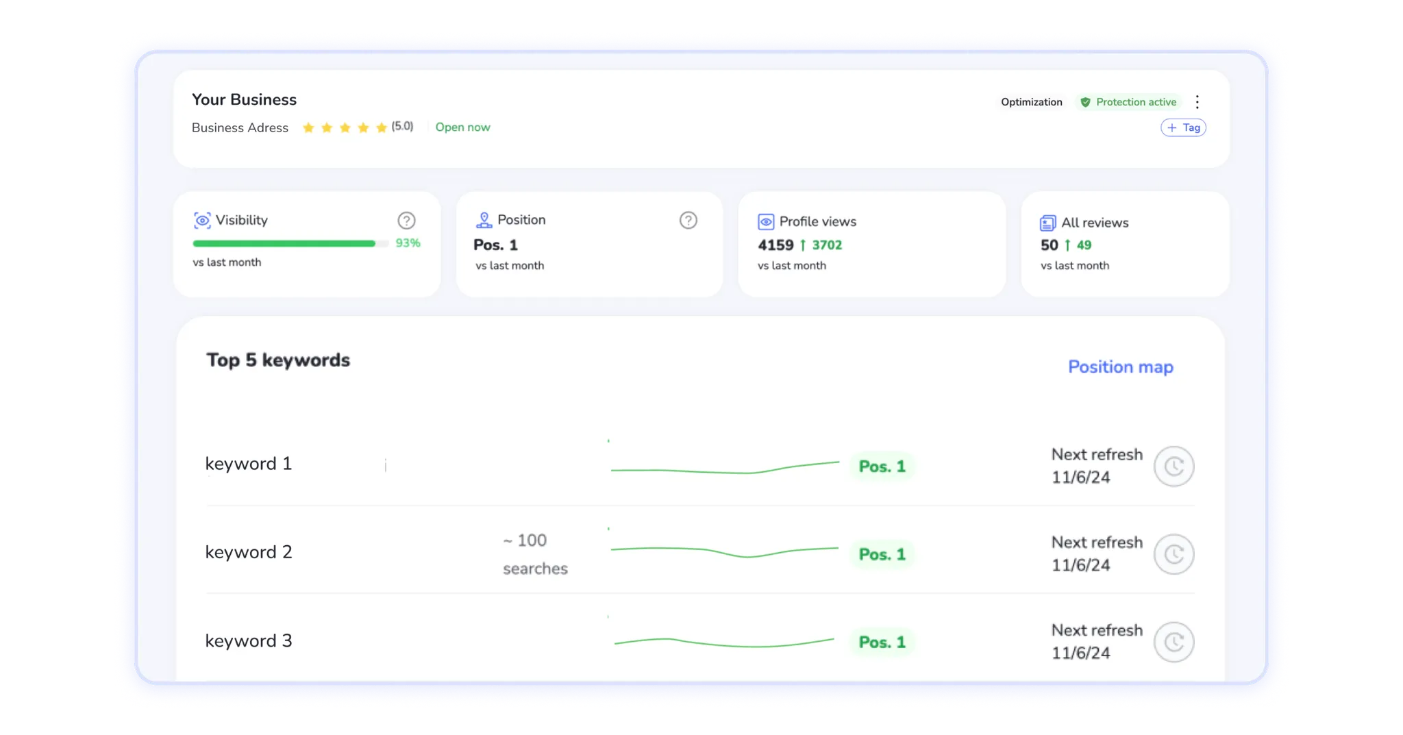
Task: Add a tag with the Tag button
Action: [x=1183, y=128]
